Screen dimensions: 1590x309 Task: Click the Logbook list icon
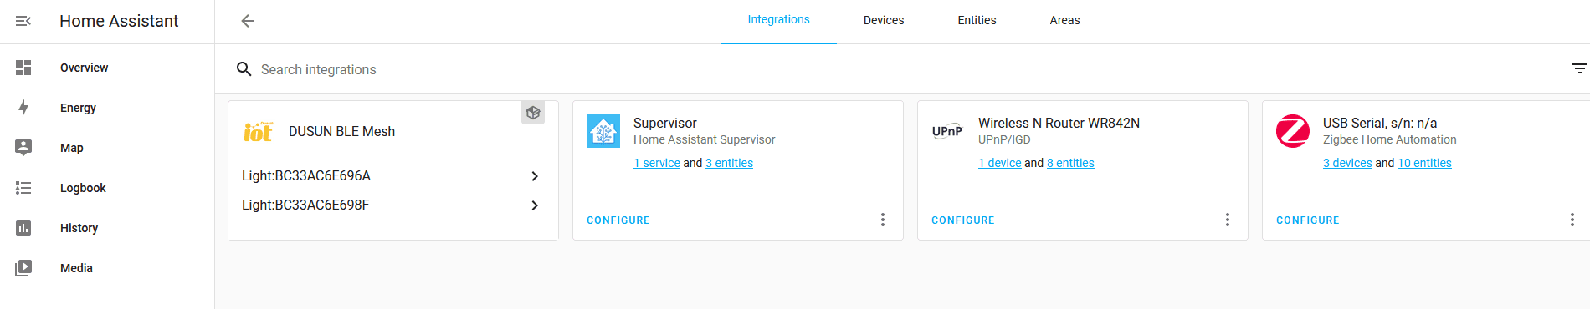tap(23, 188)
